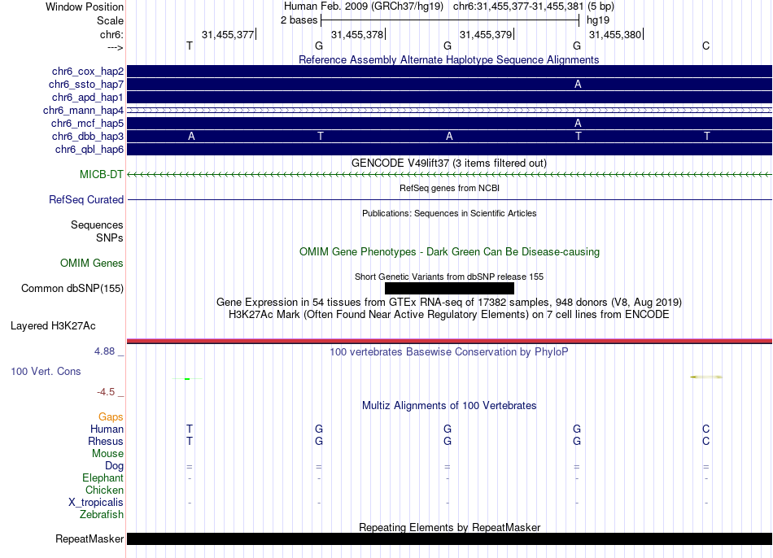Click the chr6_cox_hap2 track label

click(x=88, y=72)
